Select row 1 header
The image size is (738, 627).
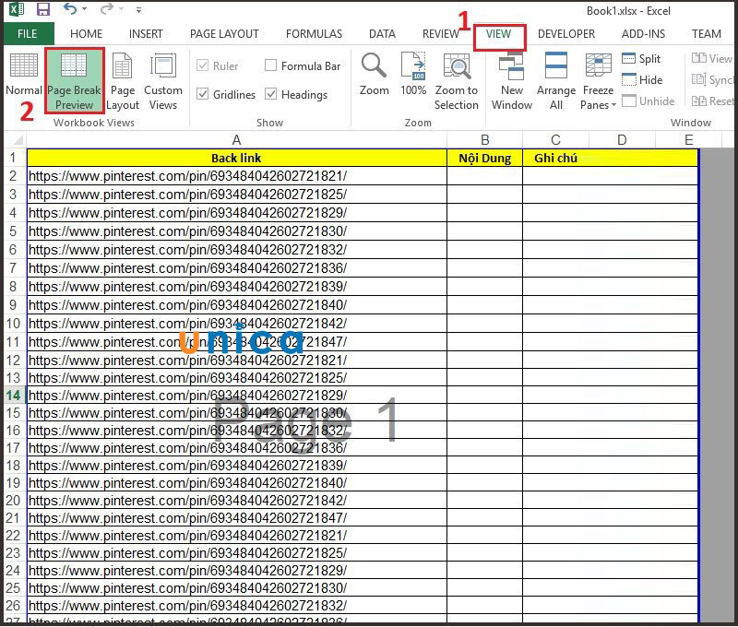pyautogui.click(x=13, y=158)
